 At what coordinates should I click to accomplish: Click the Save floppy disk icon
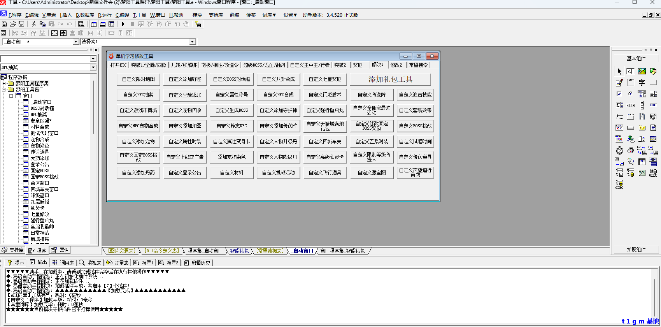pos(21,24)
